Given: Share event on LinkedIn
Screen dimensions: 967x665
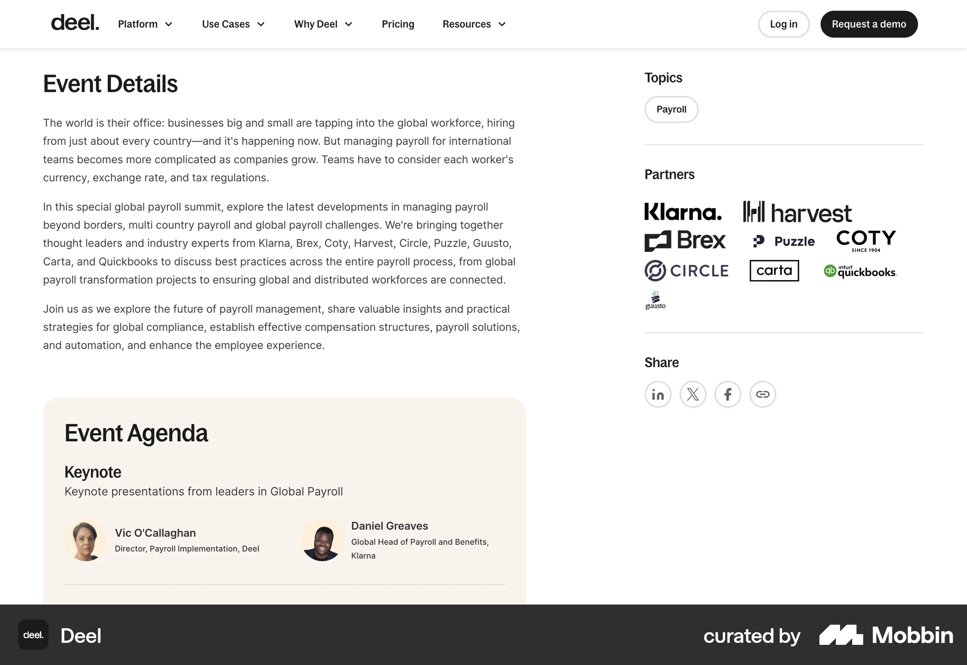Looking at the screenshot, I should coord(658,394).
